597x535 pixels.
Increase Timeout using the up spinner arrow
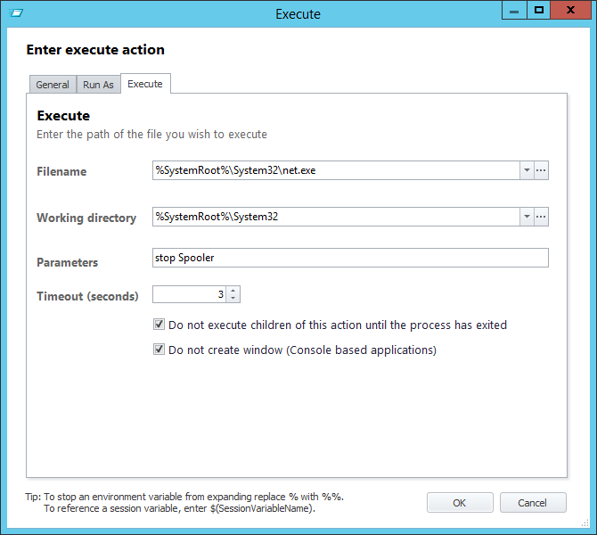point(233,290)
